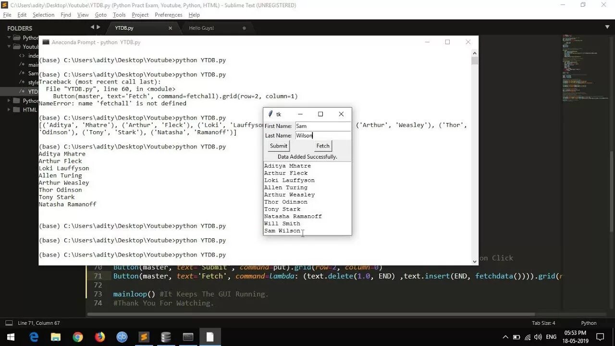
Task: Click unsaved dot on Hello Guys! tab
Action: (244, 28)
